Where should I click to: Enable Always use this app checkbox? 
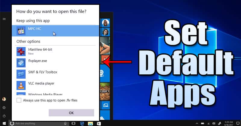click(19, 100)
